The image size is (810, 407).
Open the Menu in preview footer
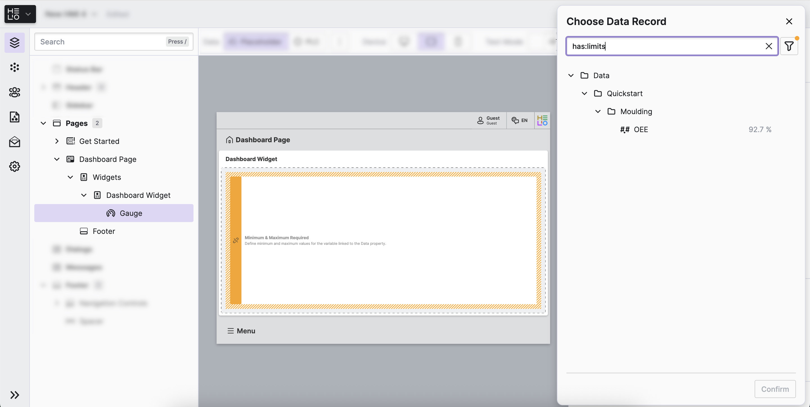click(241, 331)
